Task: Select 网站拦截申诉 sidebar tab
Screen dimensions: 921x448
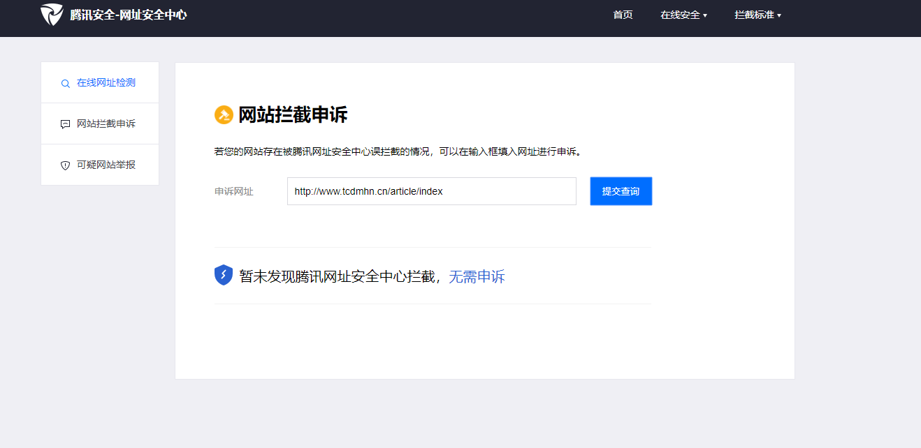Action: click(x=100, y=124)
